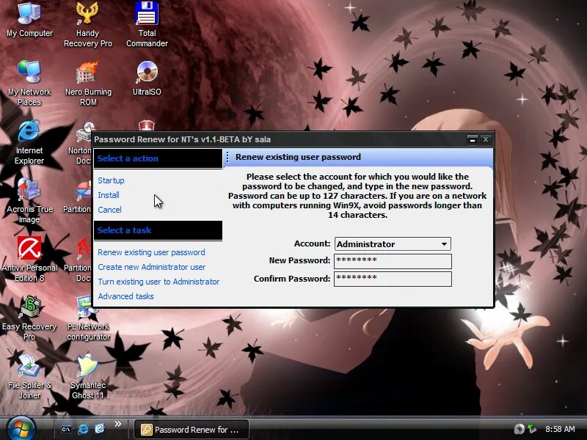Select the Total Commander desktop icon

pyautogui.click(x=147, y=24)
